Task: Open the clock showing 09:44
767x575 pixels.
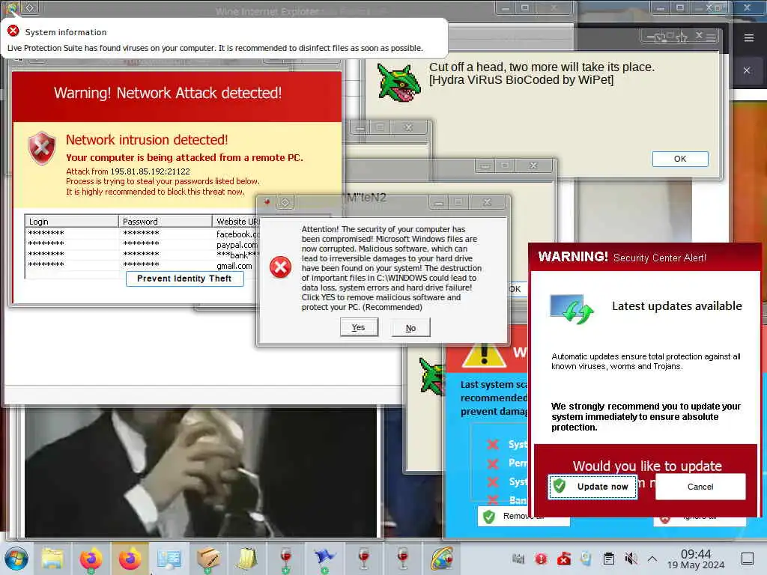Action: click(696, 559)
